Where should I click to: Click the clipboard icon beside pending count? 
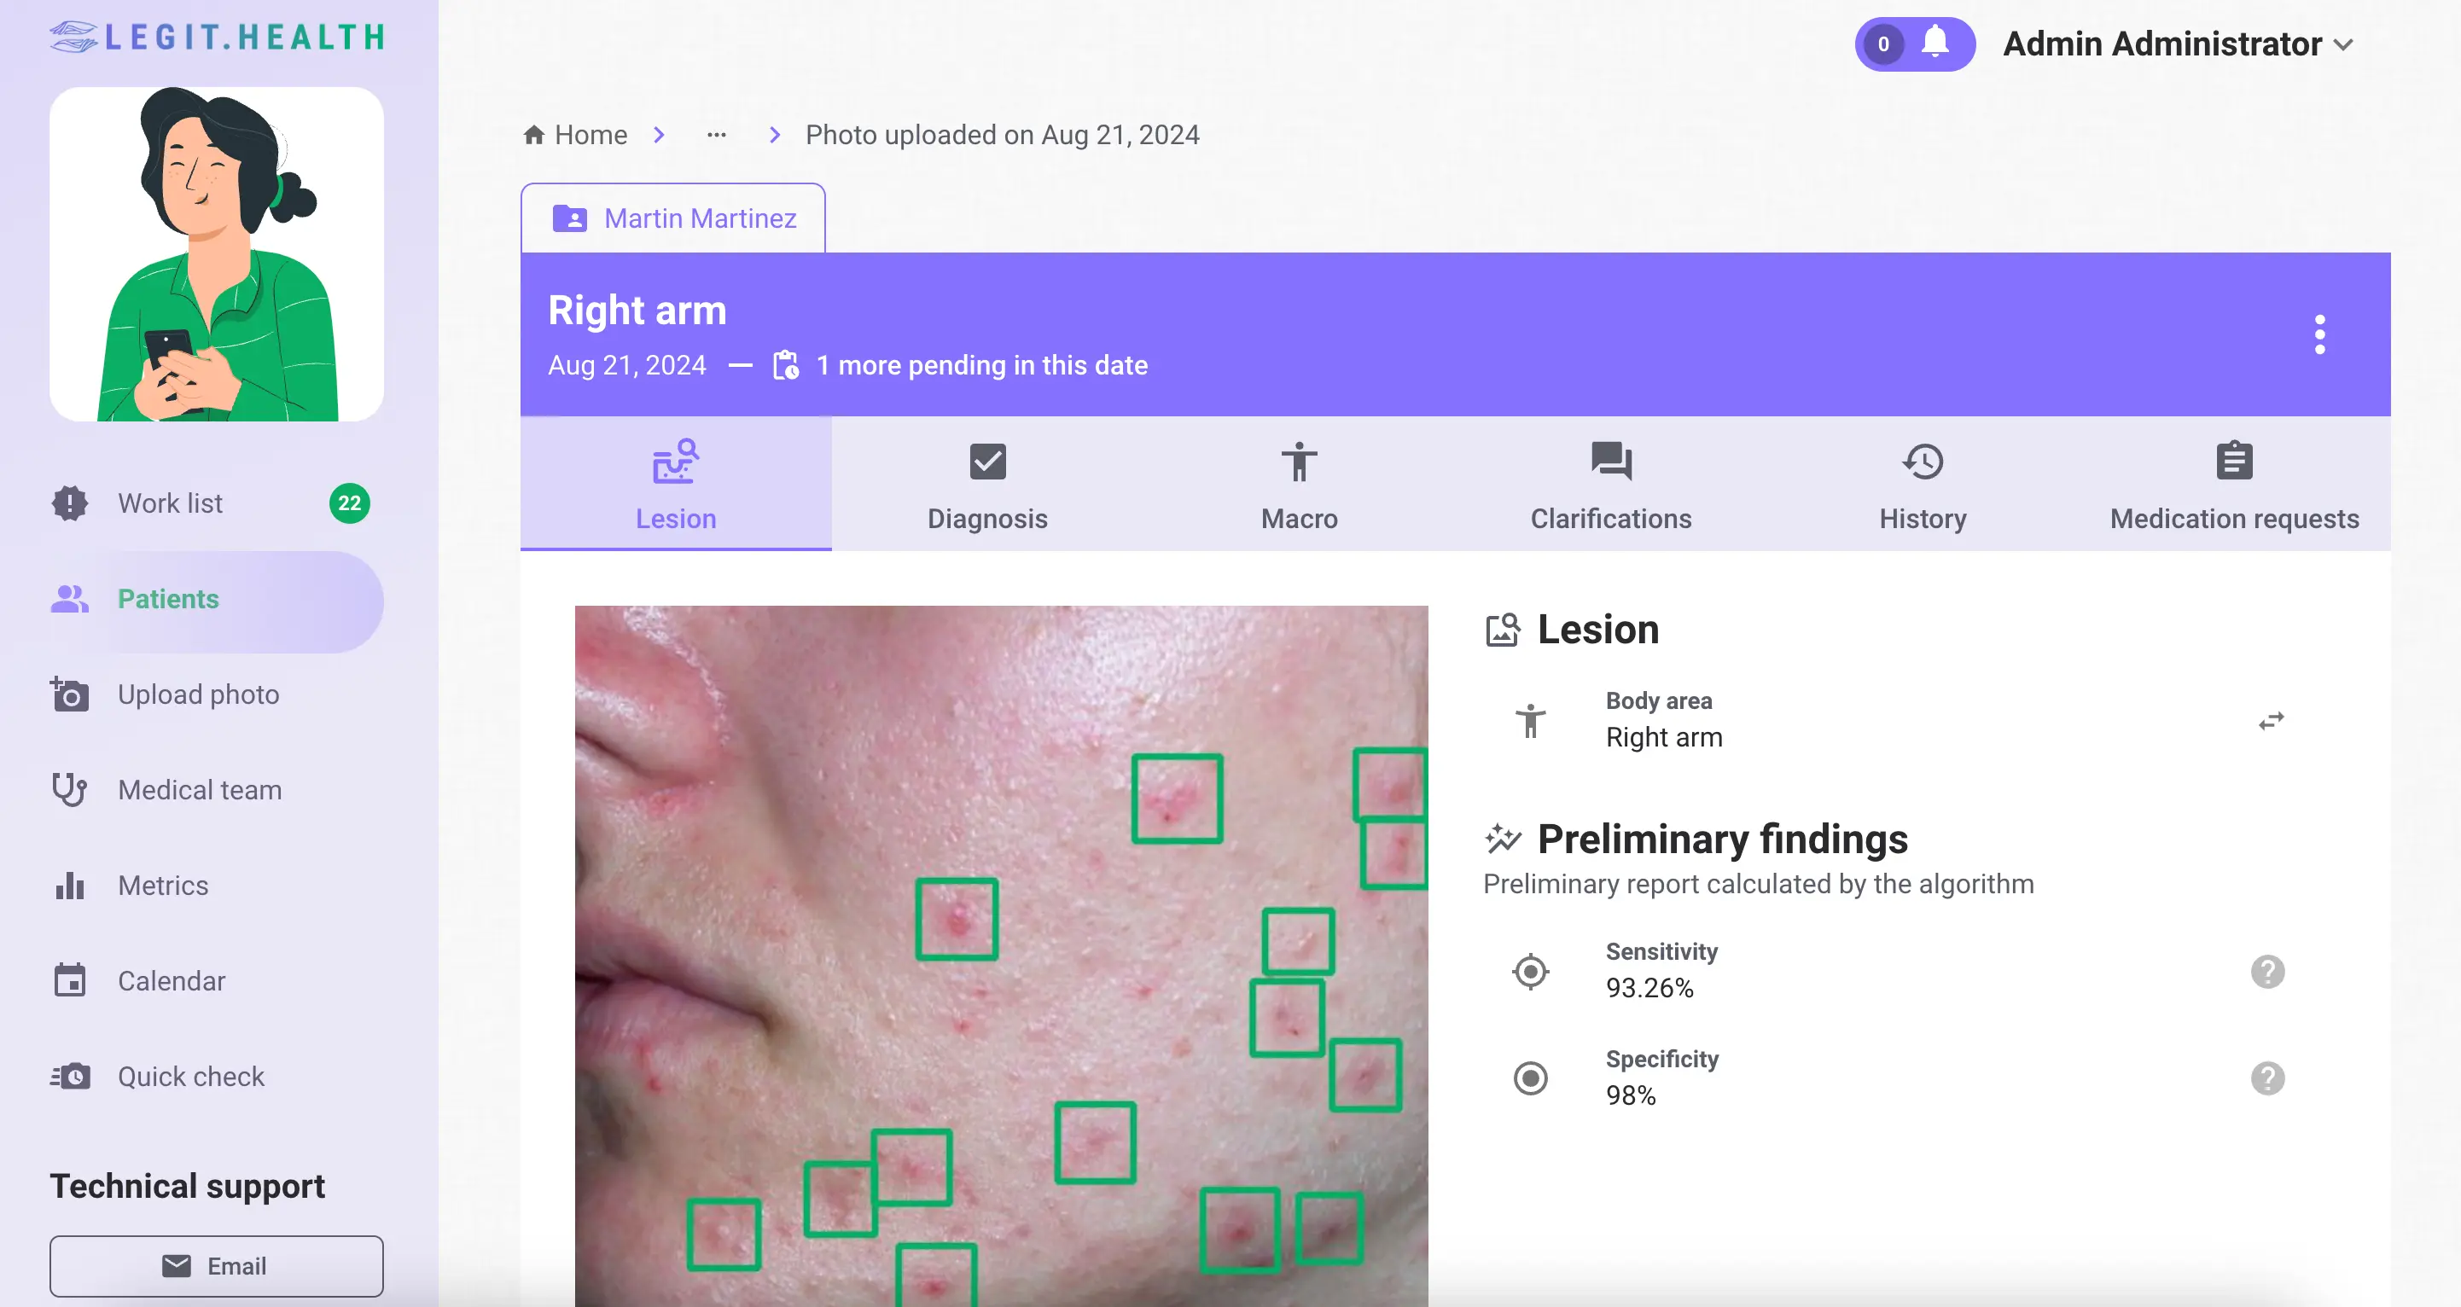(x=785, y=364)
